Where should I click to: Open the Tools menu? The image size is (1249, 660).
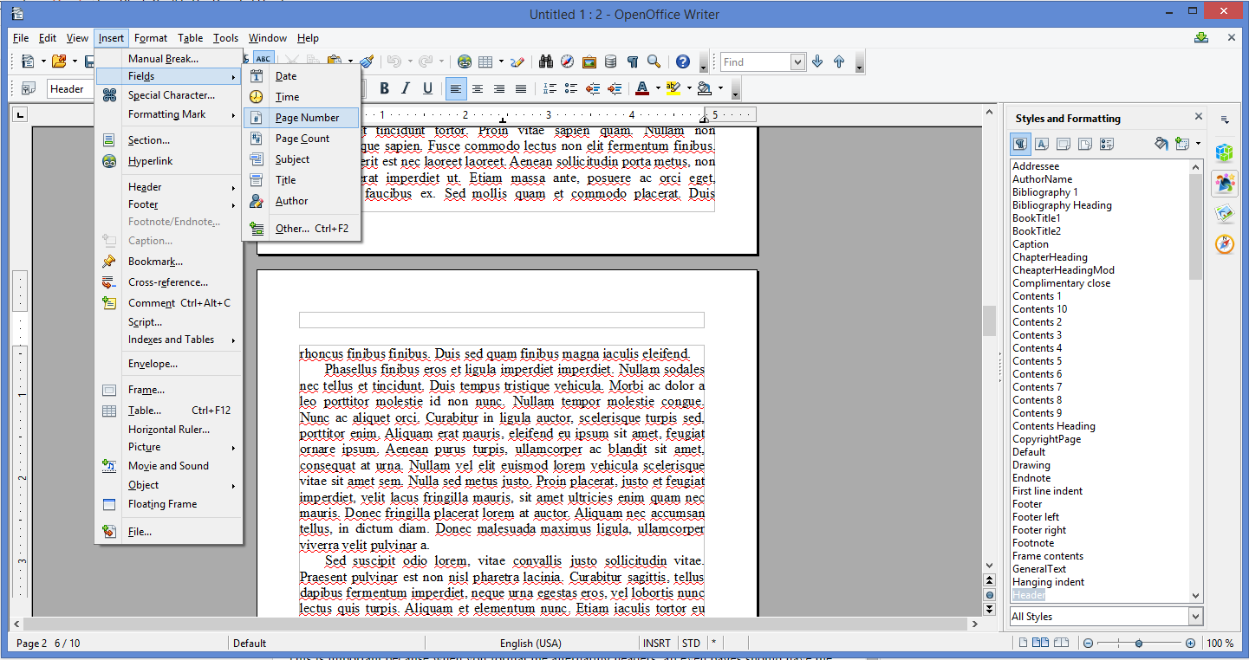point(225,38)
